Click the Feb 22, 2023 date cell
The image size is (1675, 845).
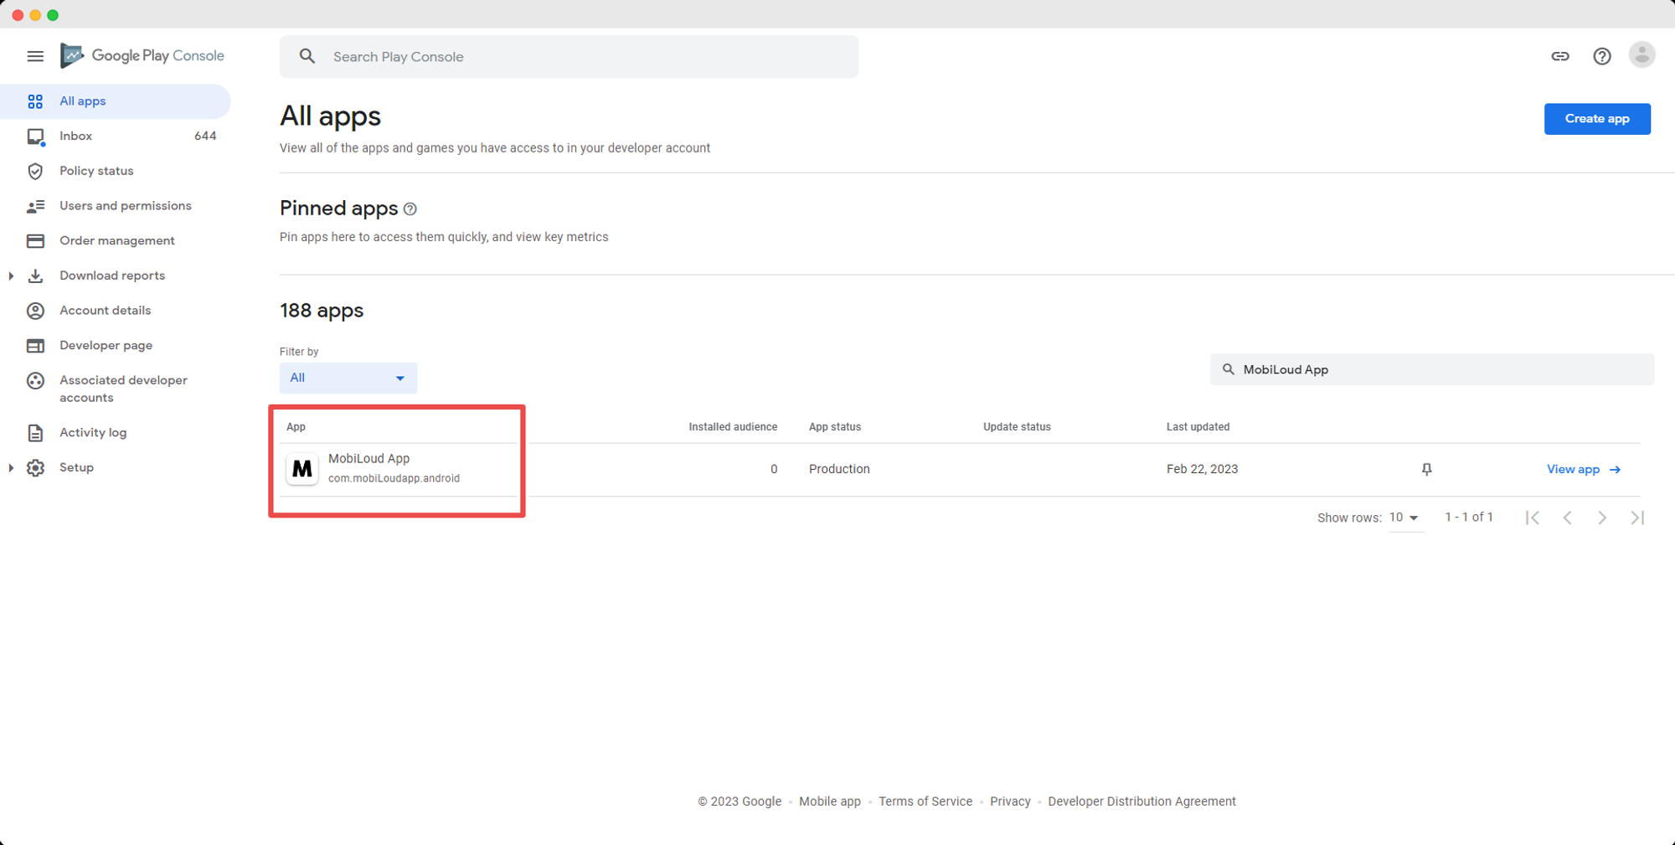point(1202,469)
